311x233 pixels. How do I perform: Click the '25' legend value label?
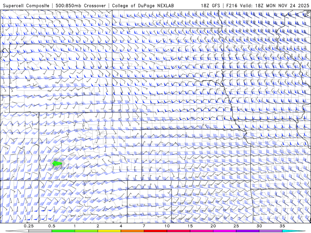point(236,226)
